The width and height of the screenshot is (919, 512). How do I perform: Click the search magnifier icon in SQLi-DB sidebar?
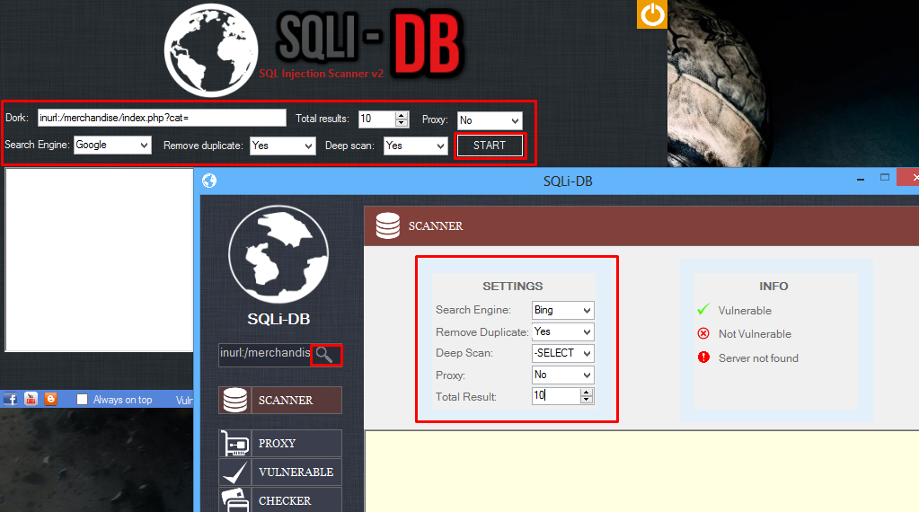(324, 355)
